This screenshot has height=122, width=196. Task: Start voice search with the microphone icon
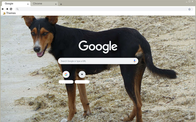coord(134,61)
